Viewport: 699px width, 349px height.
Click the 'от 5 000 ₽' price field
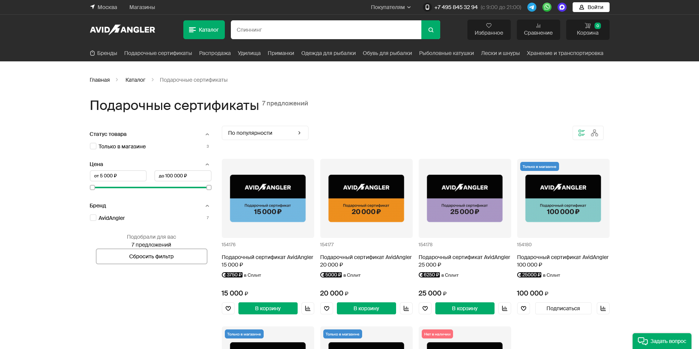tap(118, 176)
